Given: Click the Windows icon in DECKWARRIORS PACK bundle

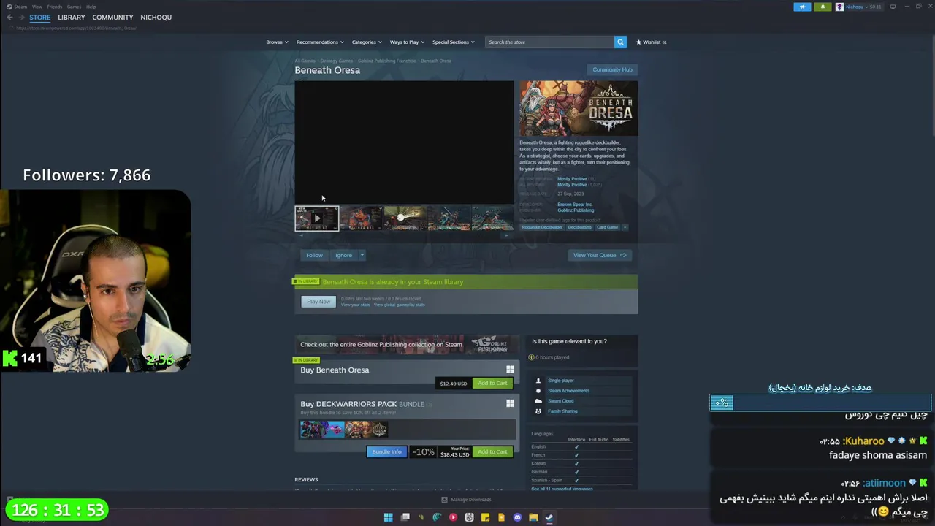Looking at the screenshot, I should coord(510,403).
